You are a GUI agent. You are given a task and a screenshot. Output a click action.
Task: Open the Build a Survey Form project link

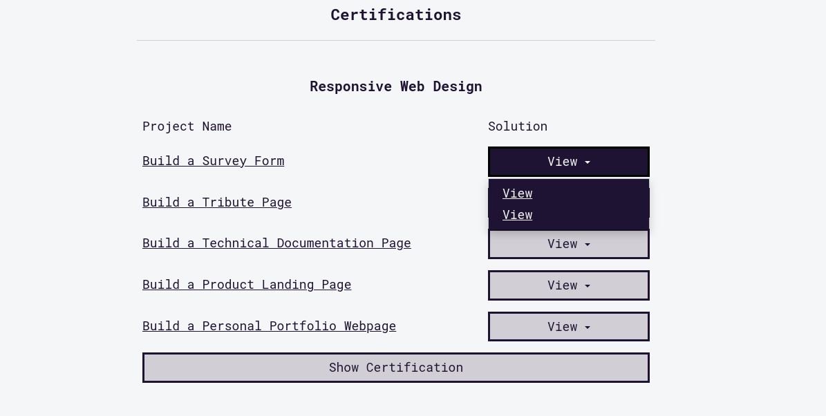(x=213, y=161)
